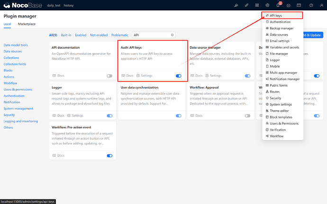Enable the API documentation plugin toggle
This screenshot has height=204, width=327.
pos(109,76)
